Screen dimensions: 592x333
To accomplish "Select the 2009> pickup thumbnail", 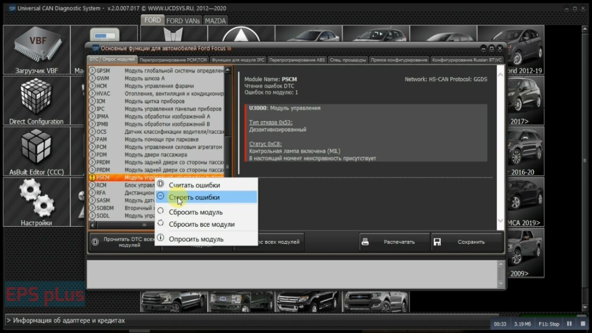I will [x=525, y=253].
